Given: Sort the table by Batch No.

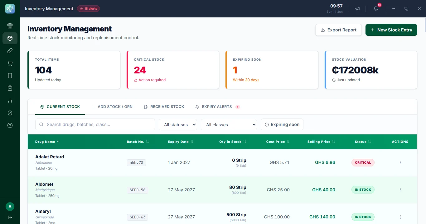Looking at the screenshot, I should pos(138,142).
